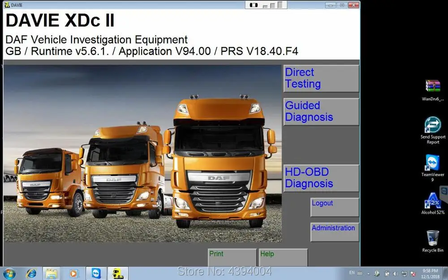
Task: Open the volume slider from the tray
Action: point(395,273)
